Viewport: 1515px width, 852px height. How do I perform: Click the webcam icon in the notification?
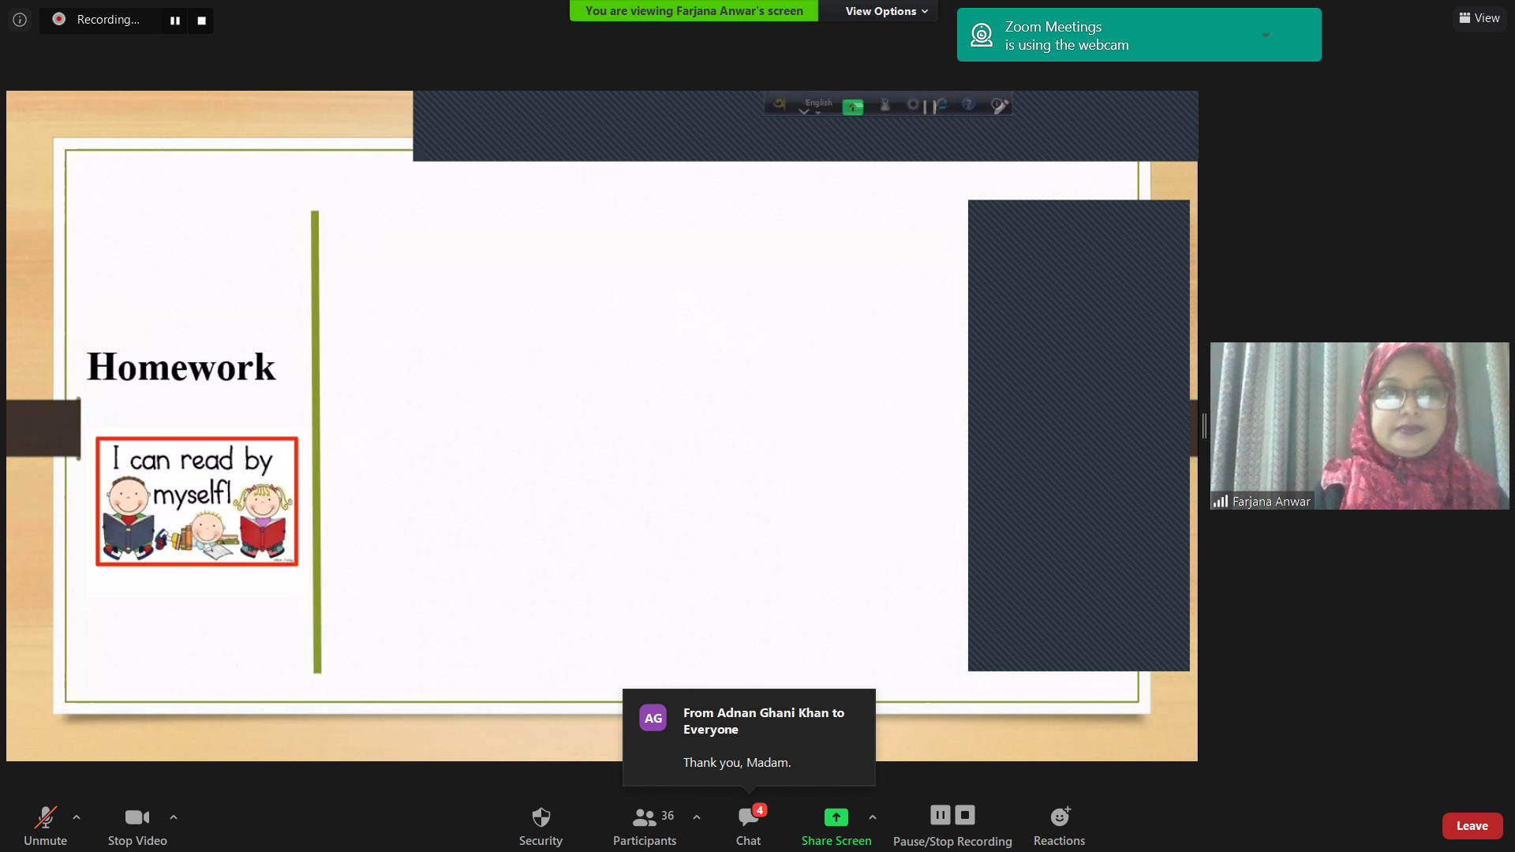tap(982, 35)
